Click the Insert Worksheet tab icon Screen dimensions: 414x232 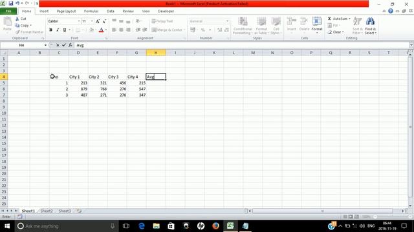pos(79,211)
